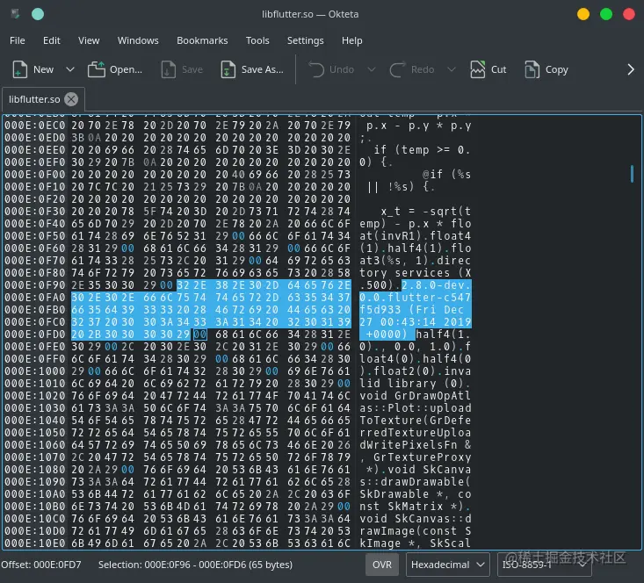Click text 'rawImage(const S' in char column
This screenshot has height=583, width=644.
pyautogui.click(x=416, y=531)
